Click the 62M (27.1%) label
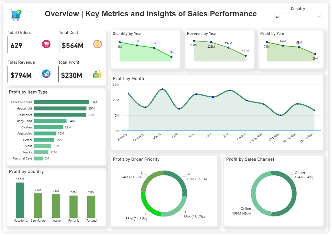 tap(197, 179)
